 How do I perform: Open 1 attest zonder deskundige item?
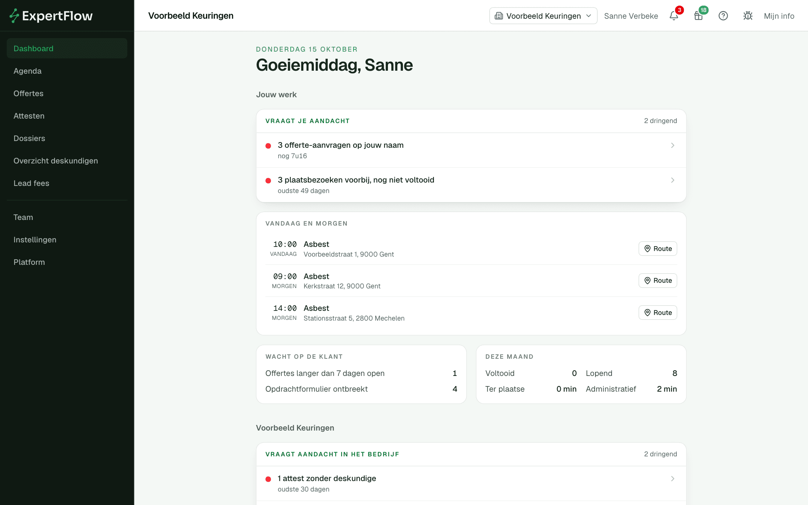coord(471,483)
